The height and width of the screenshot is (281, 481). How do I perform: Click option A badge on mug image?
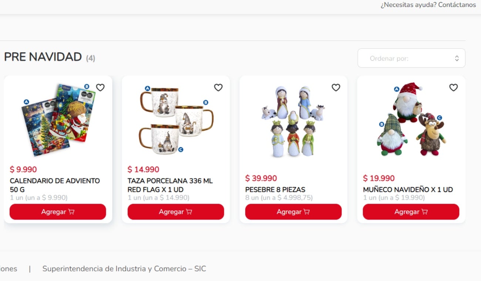[147, 88]
